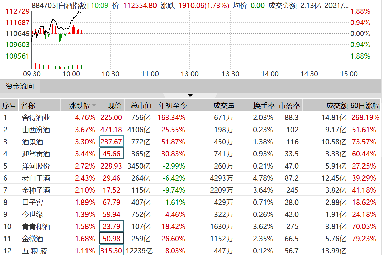
Task: Select stock 洋河股份
Action: 36,166
